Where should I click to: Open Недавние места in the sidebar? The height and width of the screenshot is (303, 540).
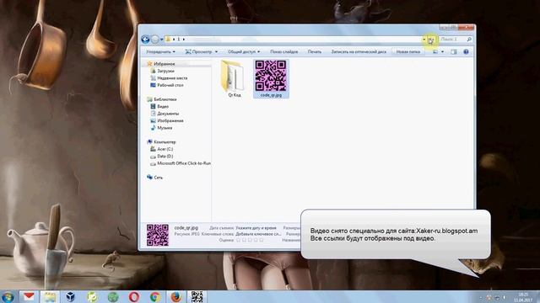[172, 78]
